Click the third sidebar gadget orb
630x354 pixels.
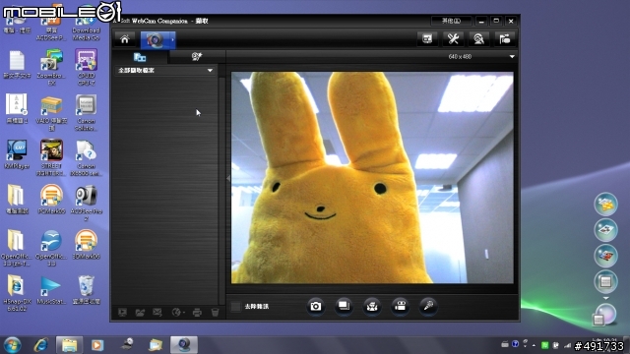[606, 256]
